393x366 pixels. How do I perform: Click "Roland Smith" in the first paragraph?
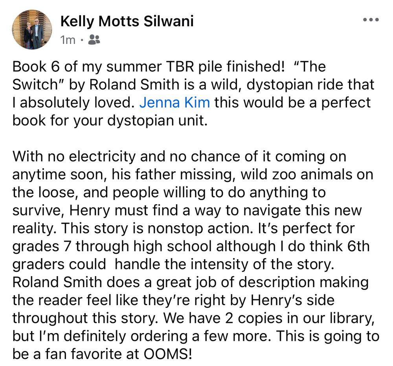point(134,85)
